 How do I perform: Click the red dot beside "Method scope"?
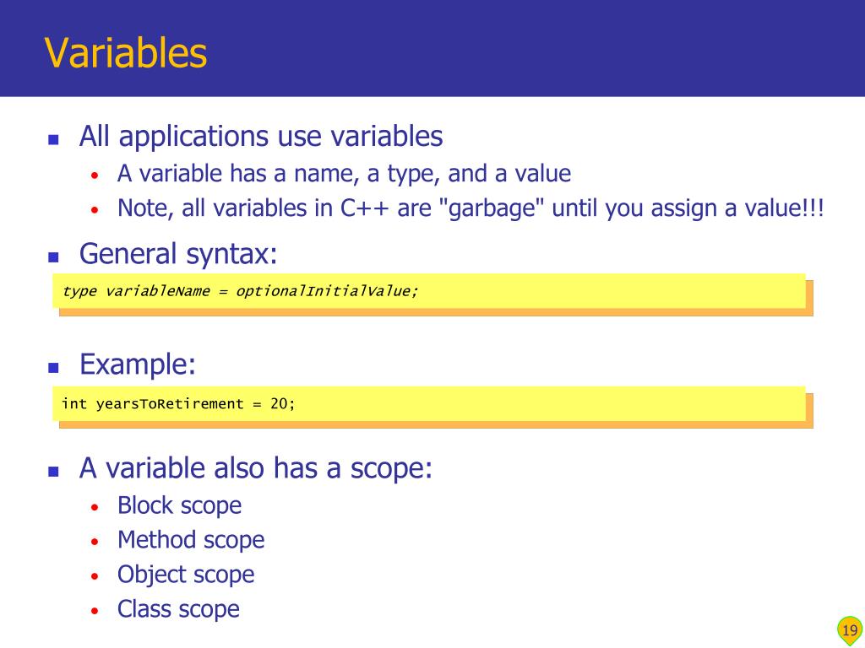click(95, 542)
